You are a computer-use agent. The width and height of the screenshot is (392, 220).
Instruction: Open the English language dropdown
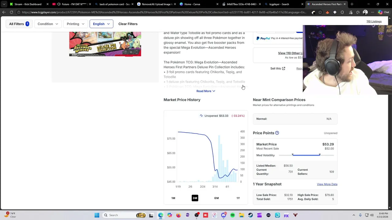(101, 24)
